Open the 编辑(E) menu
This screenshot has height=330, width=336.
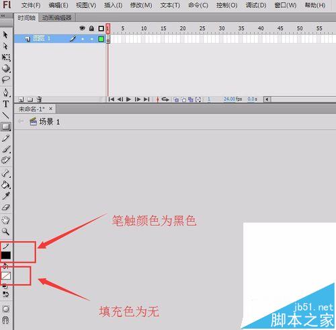pos(58,5)
